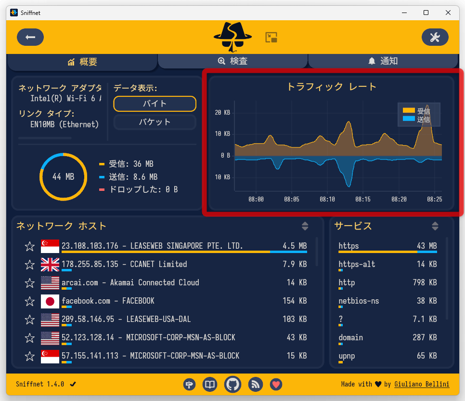Click the US flag beside arcai.com

point(50,283)
